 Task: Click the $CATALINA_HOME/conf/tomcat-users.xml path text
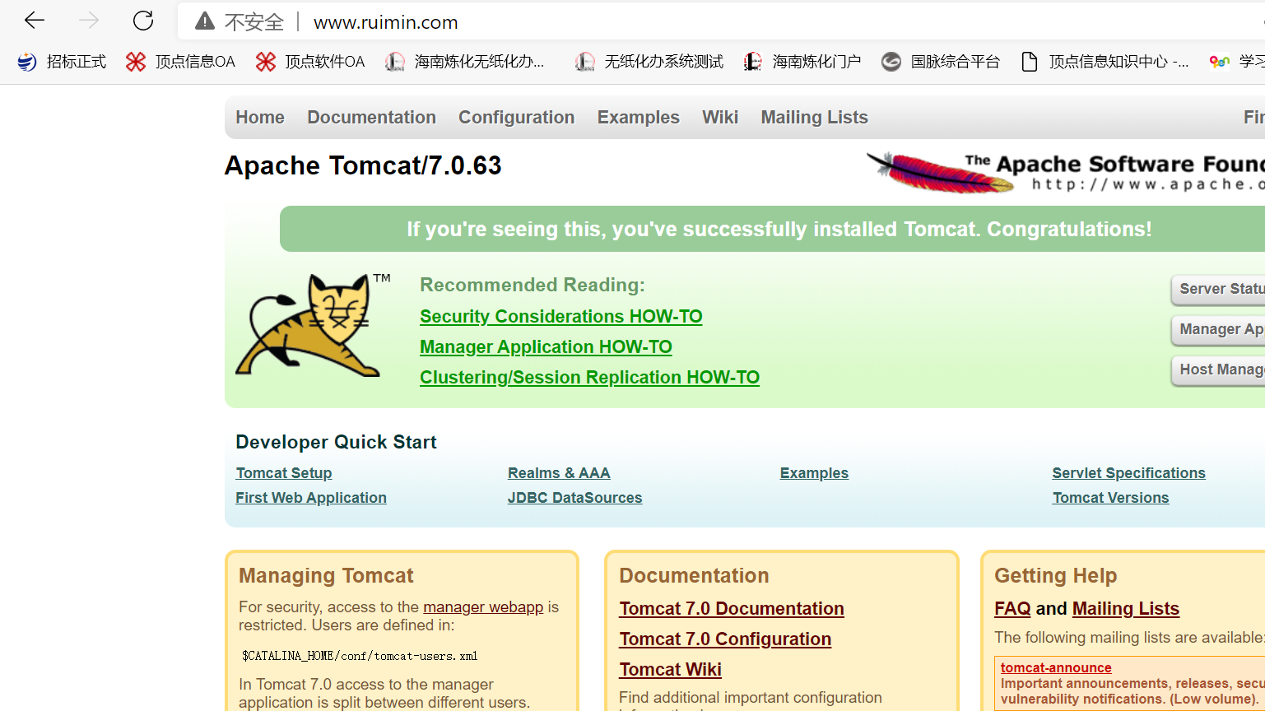pos(360,656)
